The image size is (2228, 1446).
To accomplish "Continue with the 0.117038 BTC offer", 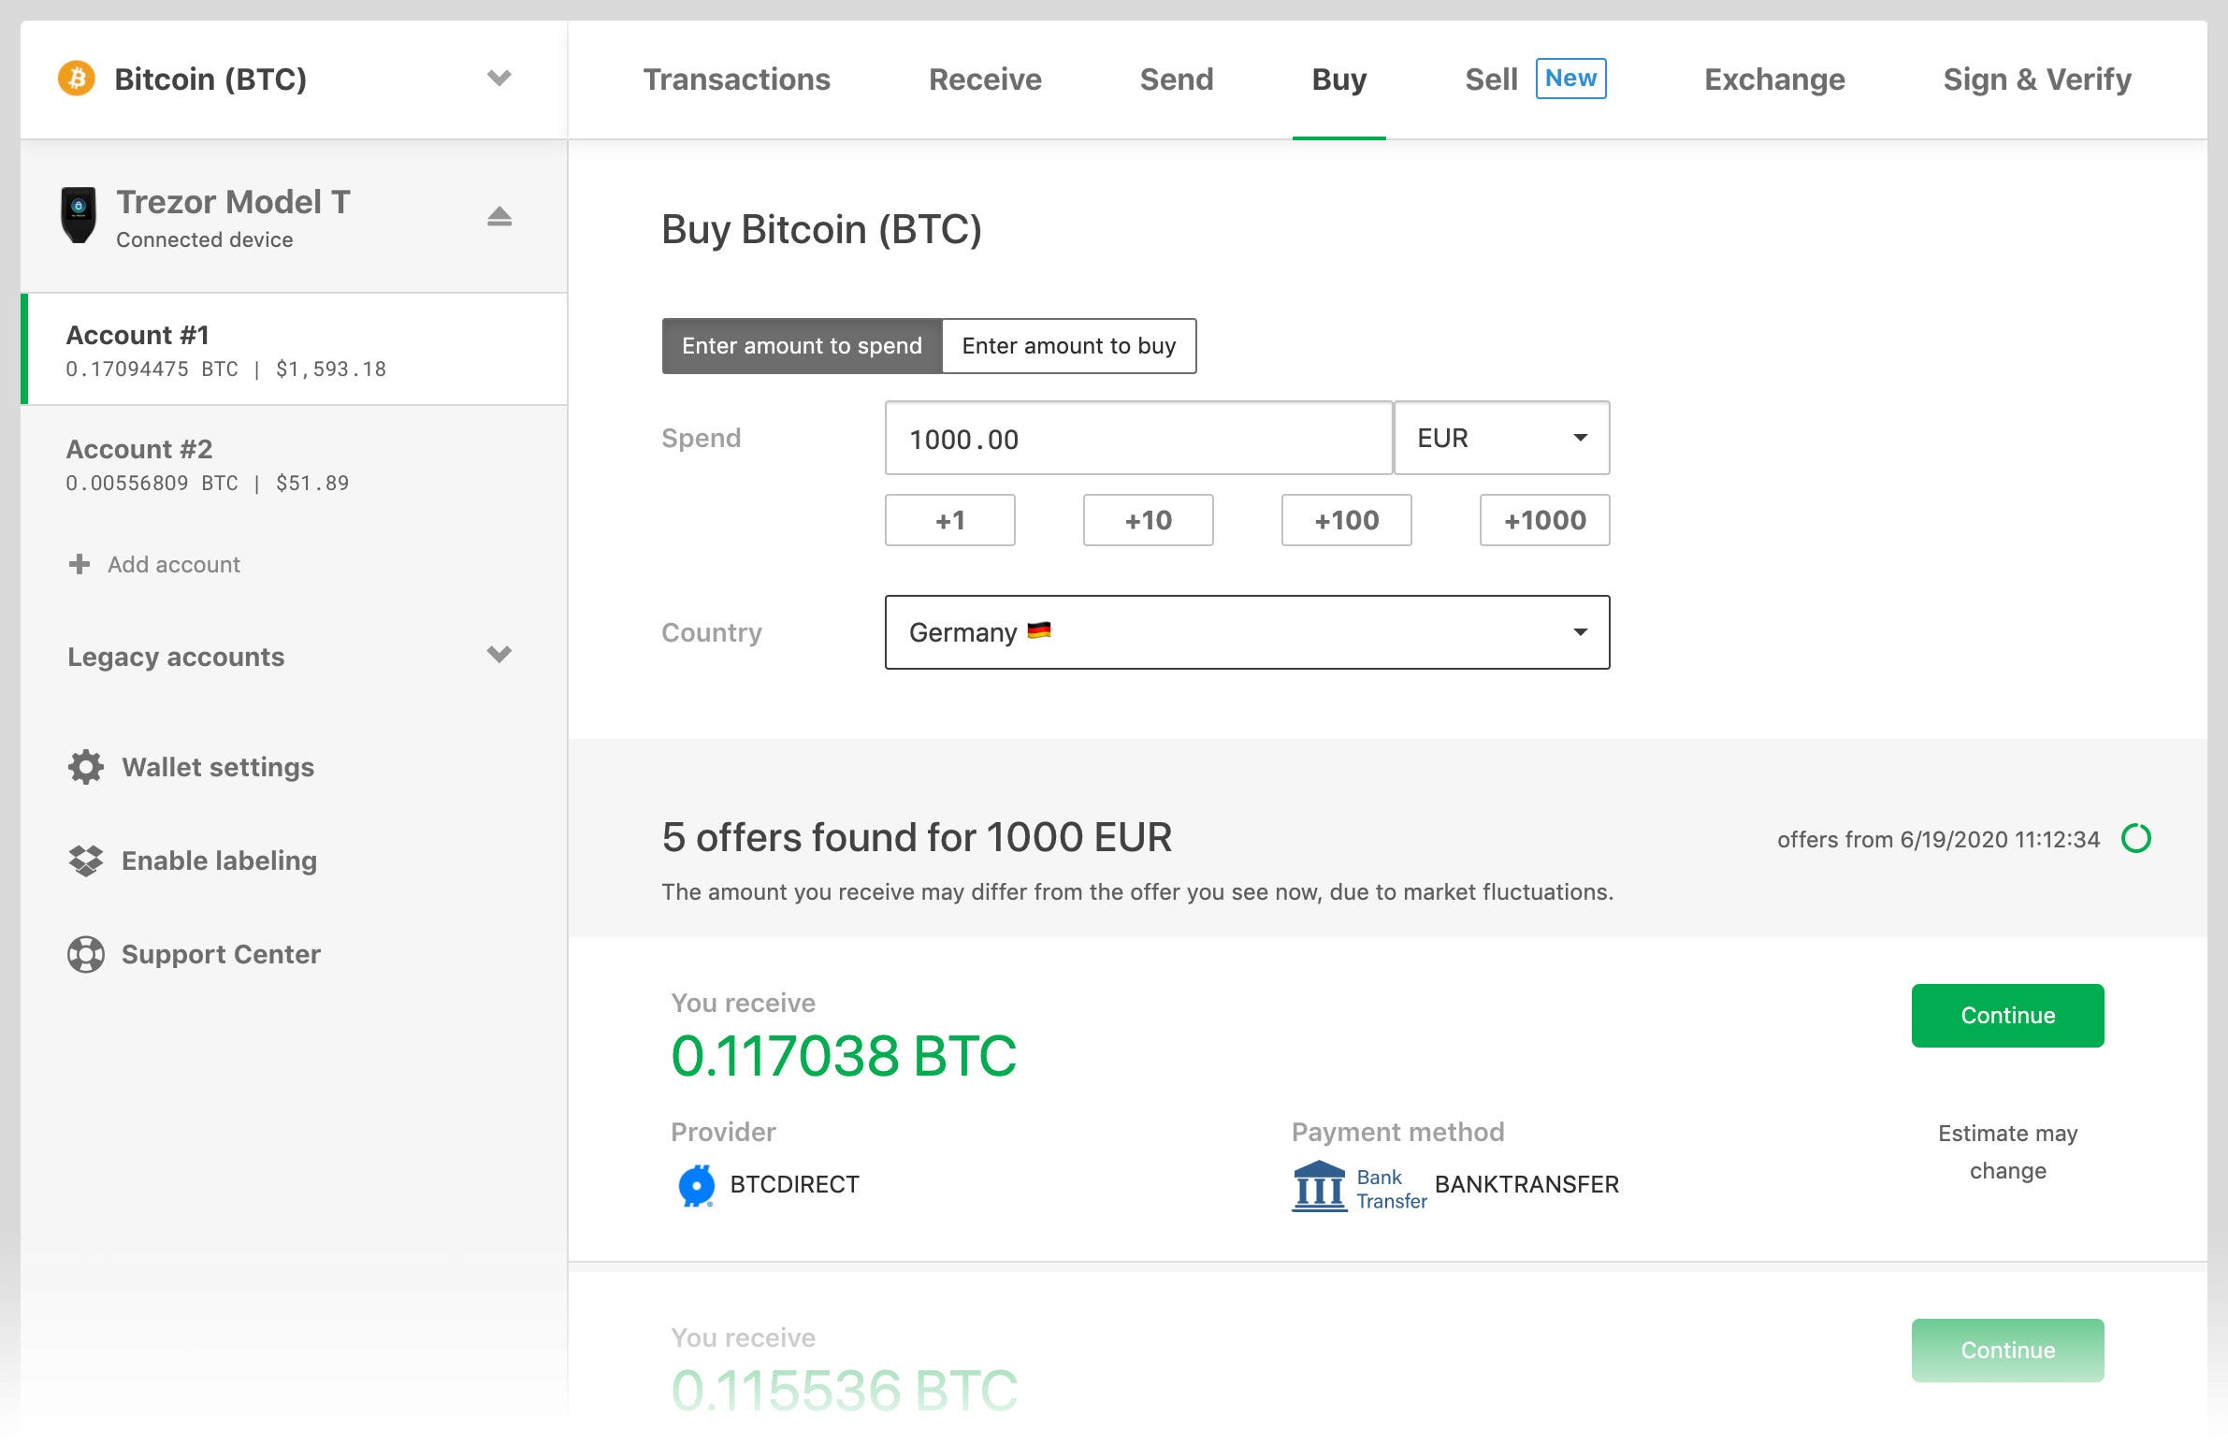I will coord(2008,1016).
